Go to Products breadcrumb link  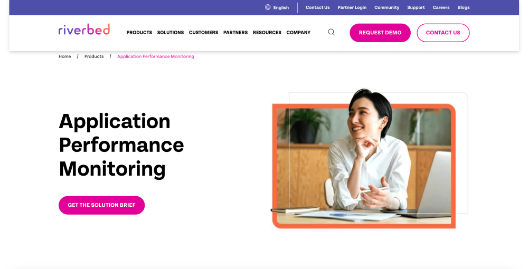(x=94, y=56)
